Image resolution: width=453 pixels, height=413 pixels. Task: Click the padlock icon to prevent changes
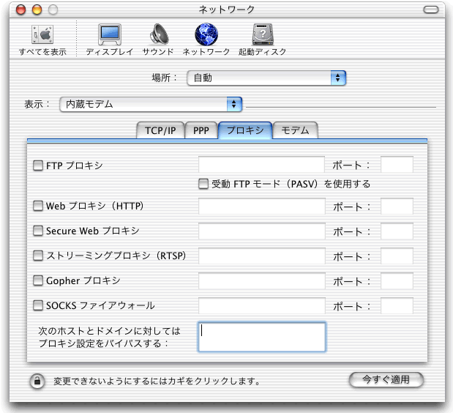coord(37,381)
